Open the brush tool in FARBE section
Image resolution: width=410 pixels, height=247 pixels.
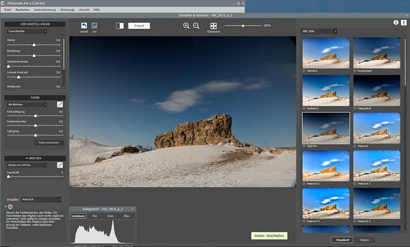pos(60,105)
